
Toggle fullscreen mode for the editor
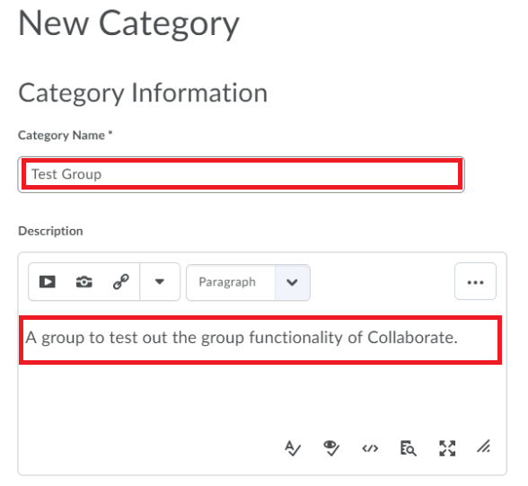(447, 448)
